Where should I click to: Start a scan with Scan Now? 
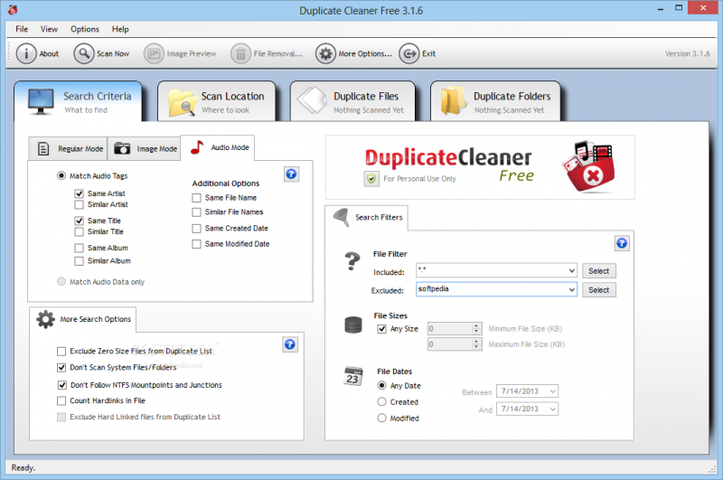84,53
